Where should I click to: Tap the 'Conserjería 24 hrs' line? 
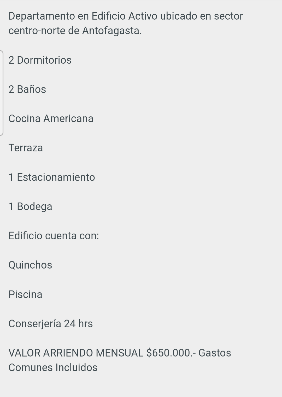51,324
